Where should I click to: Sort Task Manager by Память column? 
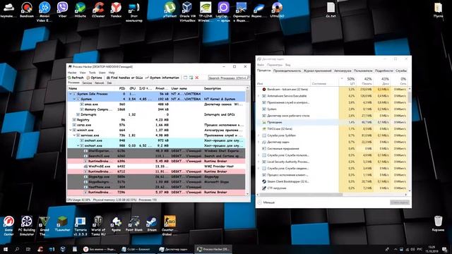365,81
